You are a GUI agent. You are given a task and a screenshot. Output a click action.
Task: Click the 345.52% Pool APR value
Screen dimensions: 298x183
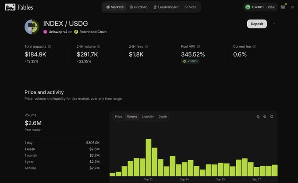[x=193, y=54]
